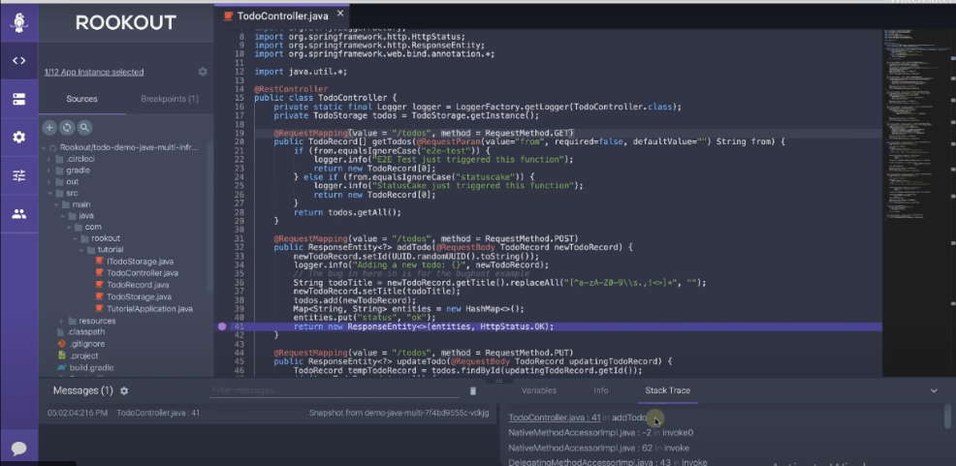
Task: Open TodoStorage.java in the file tree
Action: click(139, 296)
